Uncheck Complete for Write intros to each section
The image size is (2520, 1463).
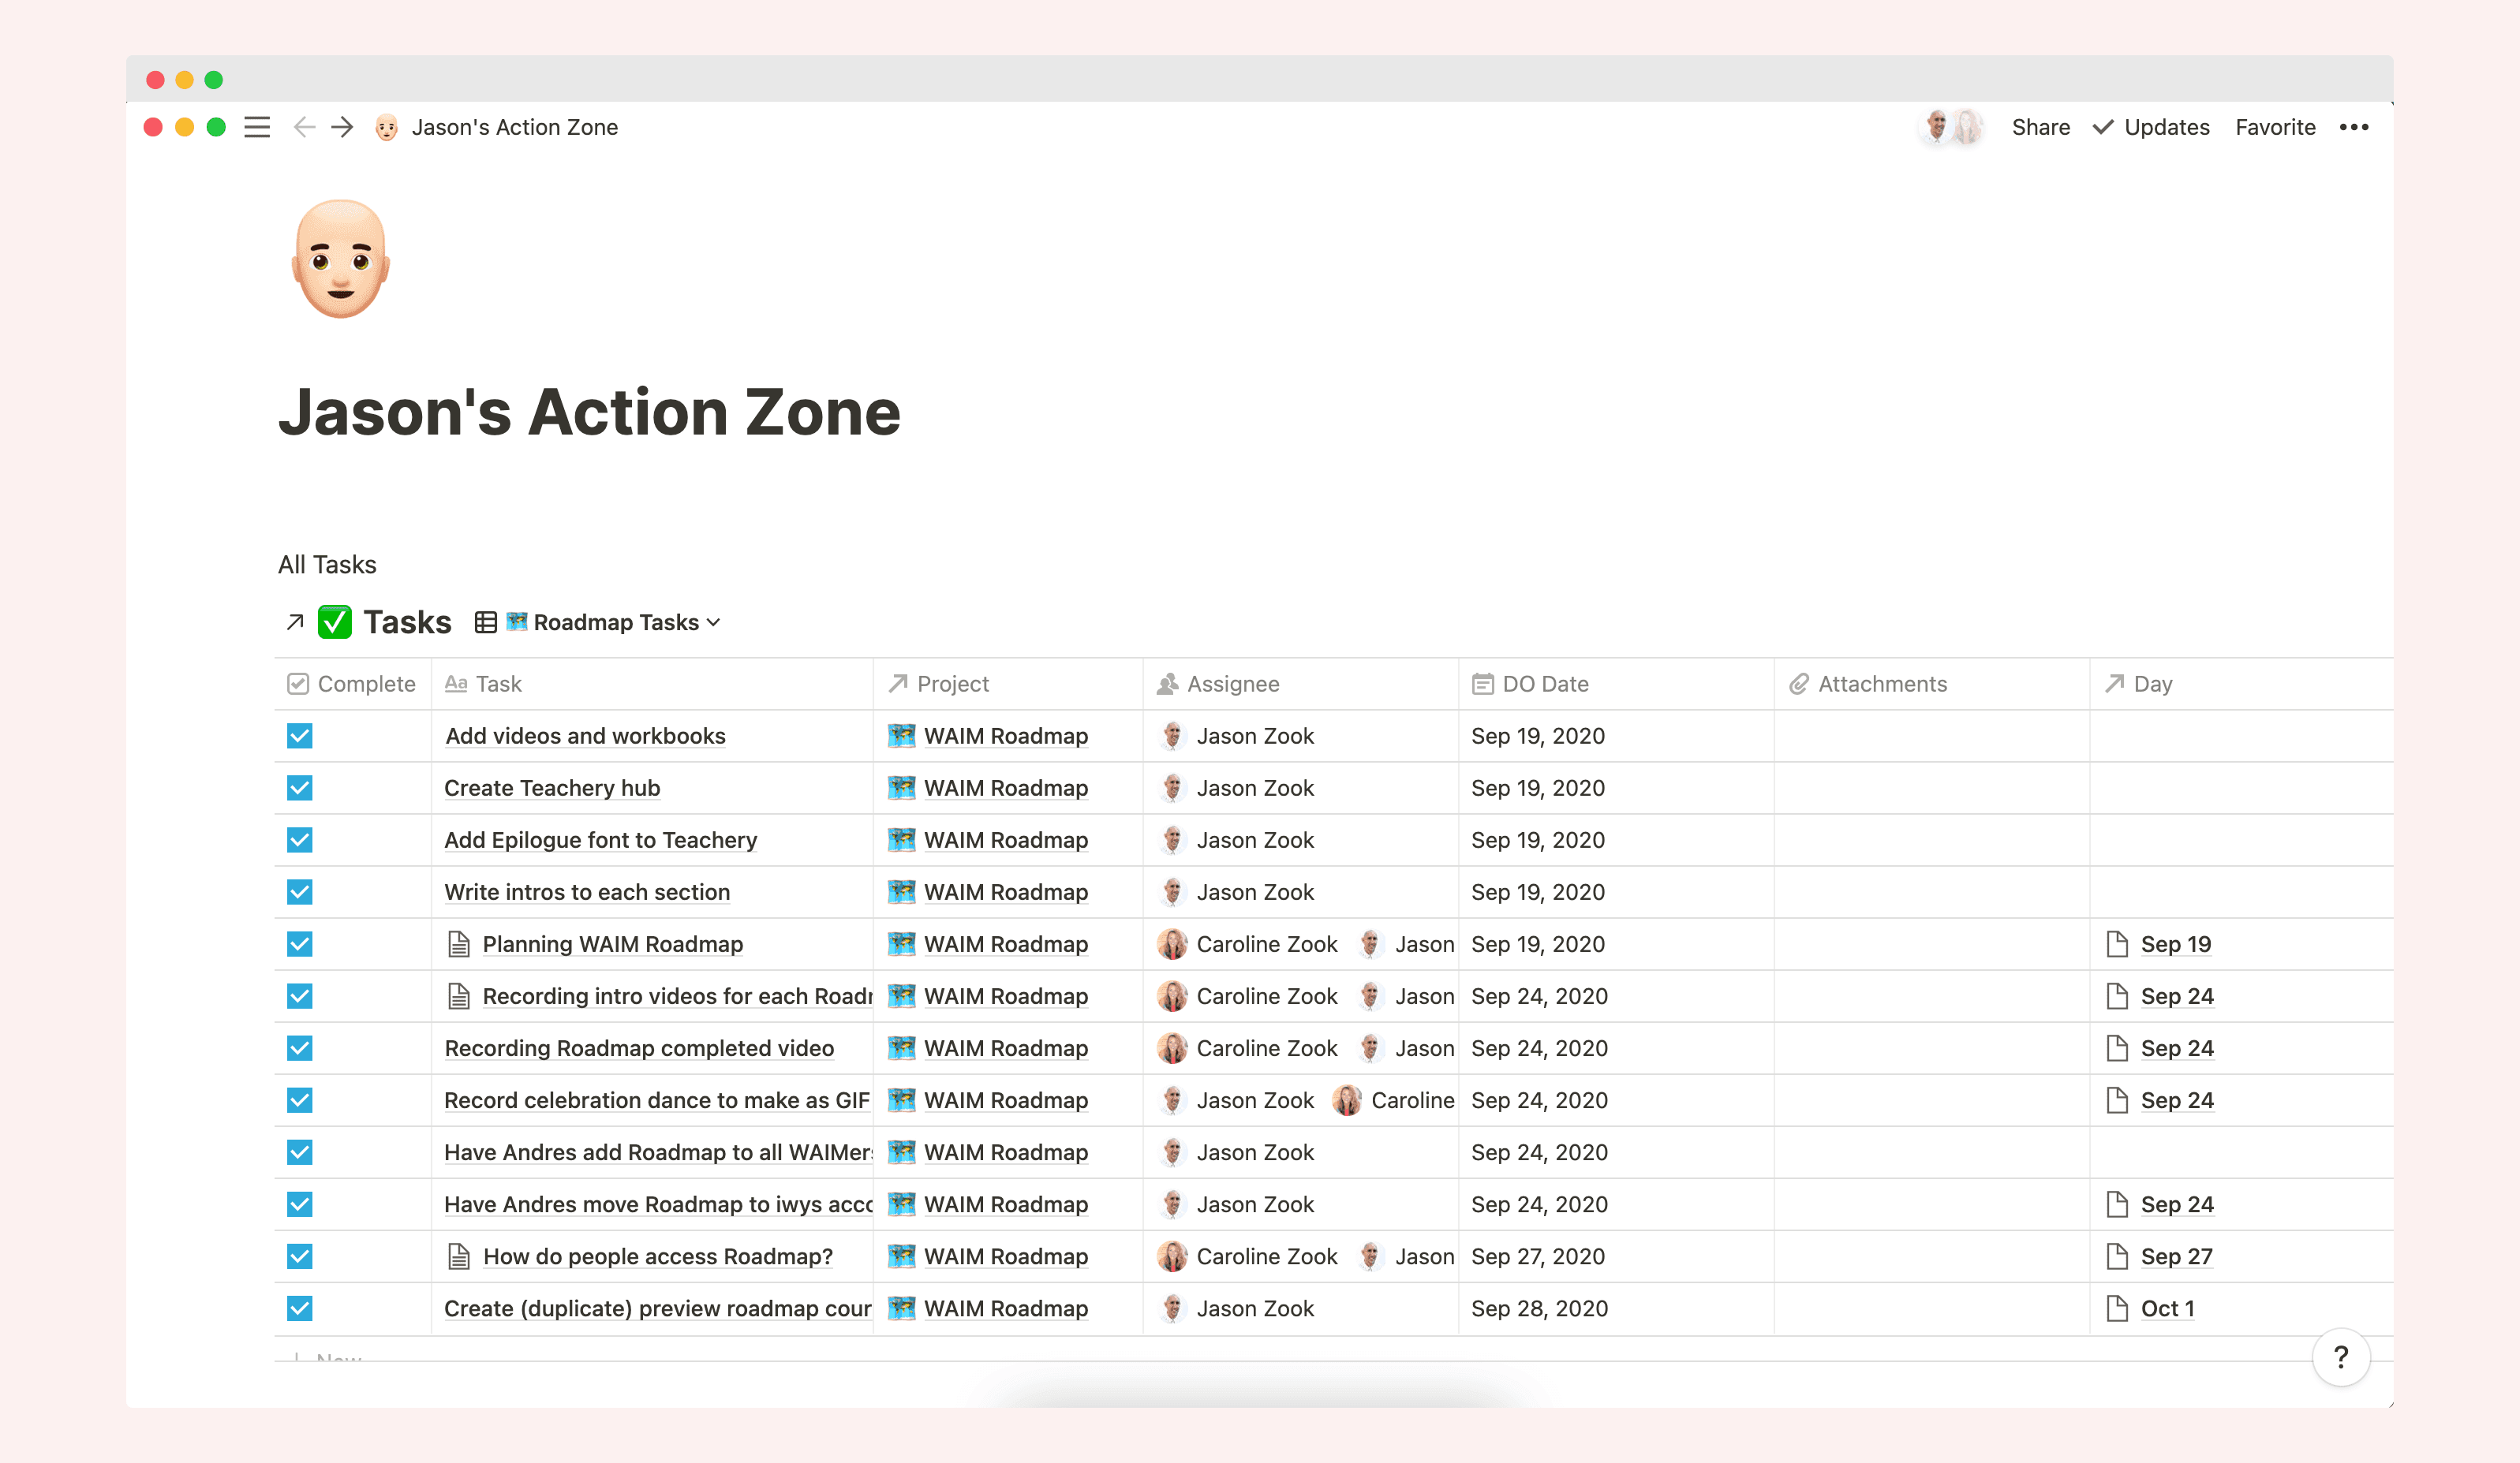tap(298, 891)
